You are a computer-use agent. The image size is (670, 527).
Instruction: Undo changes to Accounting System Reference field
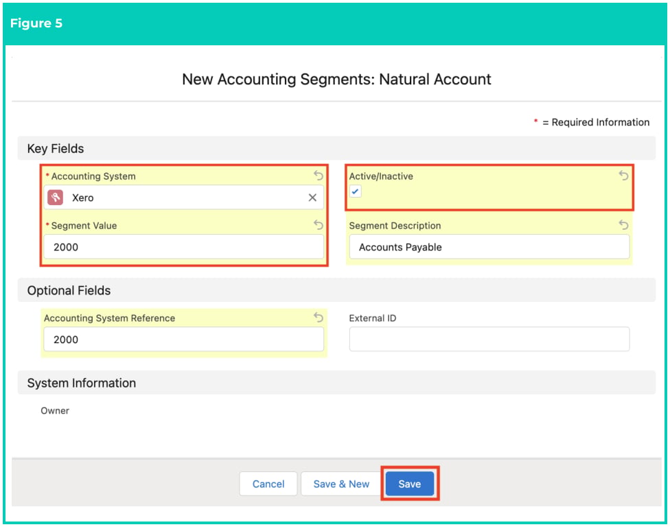(319, 317)
